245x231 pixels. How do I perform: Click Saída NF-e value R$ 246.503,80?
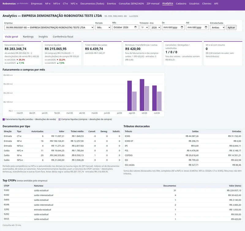pyautogui.click(x=57, y=155)
